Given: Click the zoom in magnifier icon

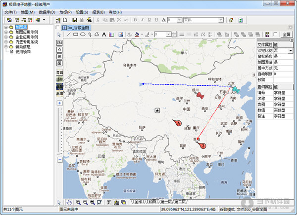Looking at the screenshot, I should point(78,202).
